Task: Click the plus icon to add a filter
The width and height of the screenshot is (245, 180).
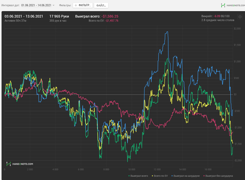Action: pyautogui.click(x=76, y=6)
